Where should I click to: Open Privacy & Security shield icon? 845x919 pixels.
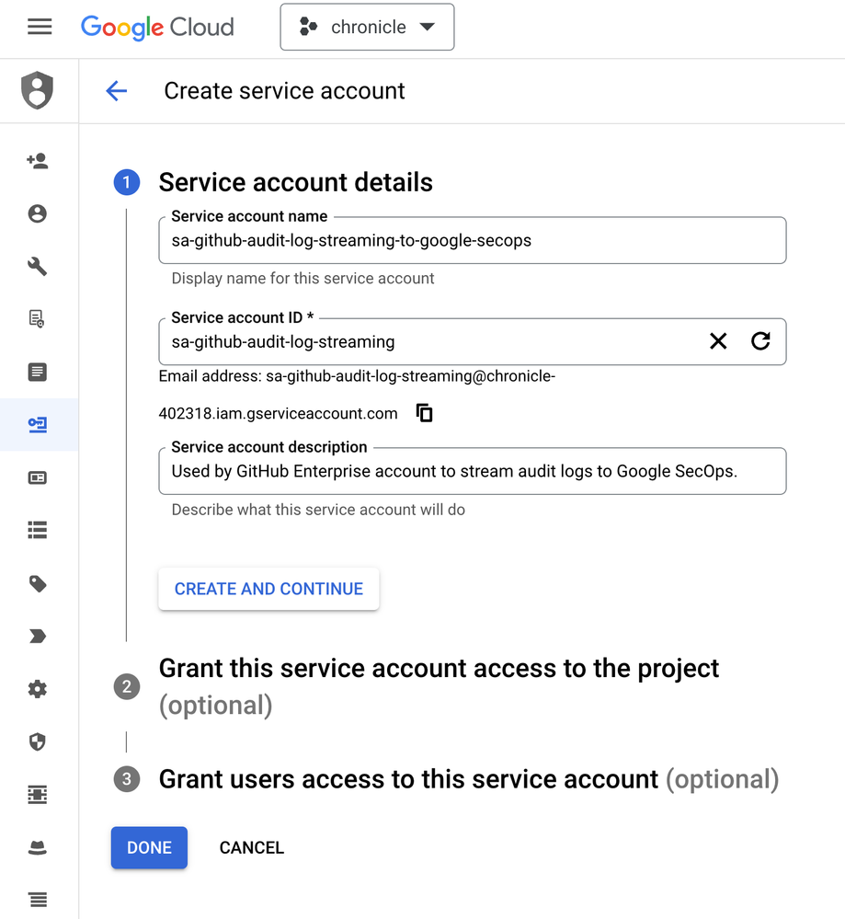pos(38,741)
